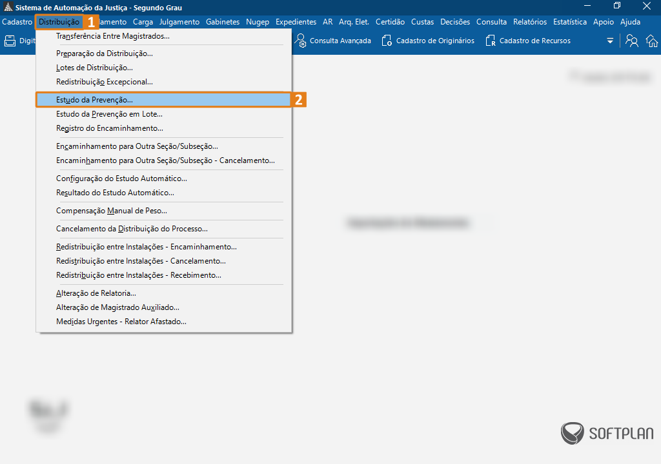Select Redistribuição entre Instalações - Recebimento
Viewport: 661px width, 464px height.
tap(163, 275)
